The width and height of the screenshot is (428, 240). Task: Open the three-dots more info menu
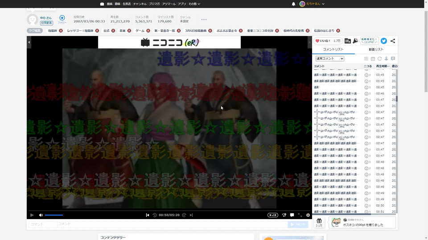[204, 20]
